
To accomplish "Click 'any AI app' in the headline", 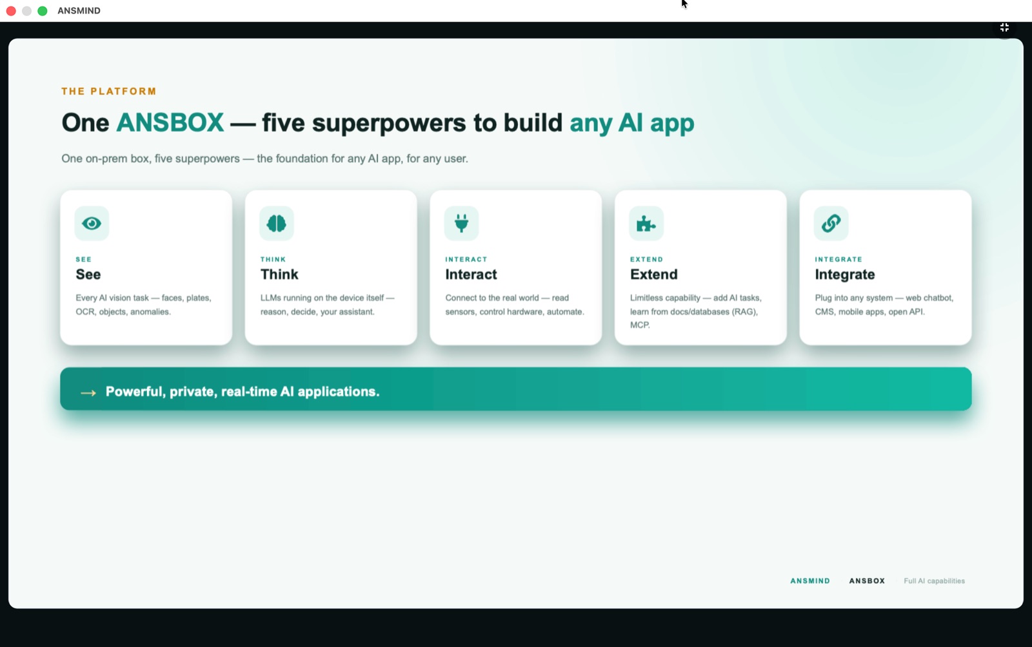I will (632, 122).
